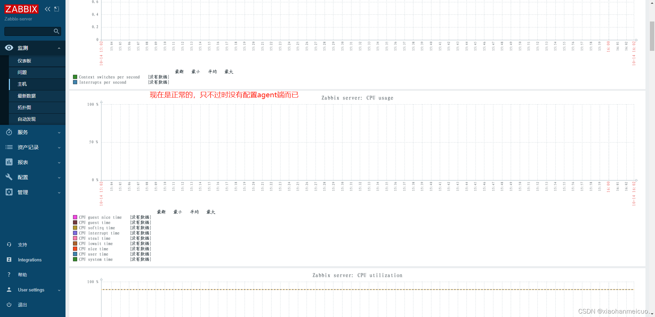The height and width of the screenshot is (317, 655).
Task: Click the Zabbix server: CPU usage title
Action: [x=357, y=98]
